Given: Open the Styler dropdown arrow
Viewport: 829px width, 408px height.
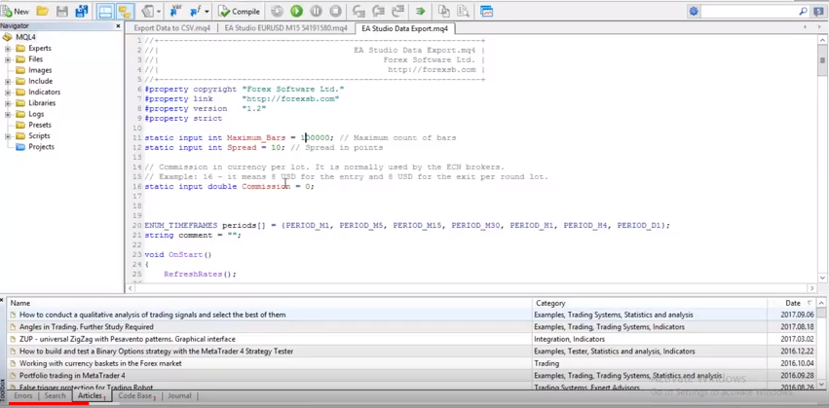Looking at the screenshot, I should pyautogui.click(x=159, y=11).
